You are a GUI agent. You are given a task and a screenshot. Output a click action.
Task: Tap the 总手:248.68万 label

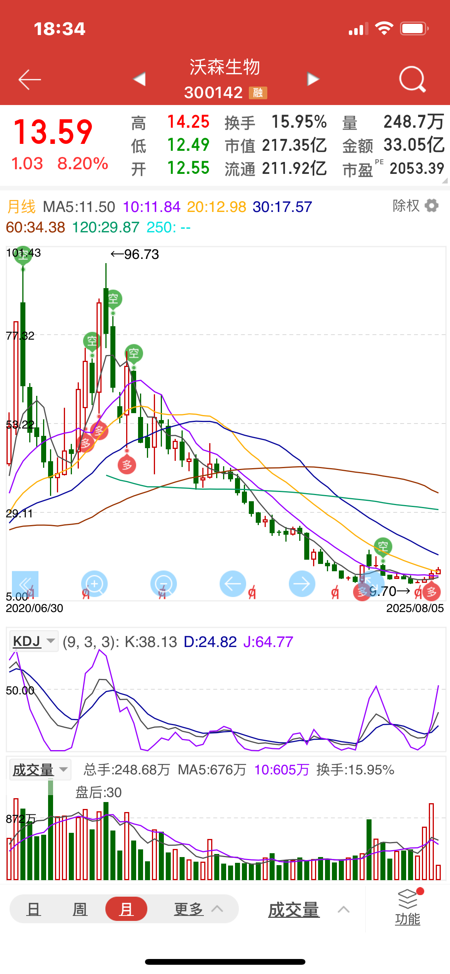127,770
